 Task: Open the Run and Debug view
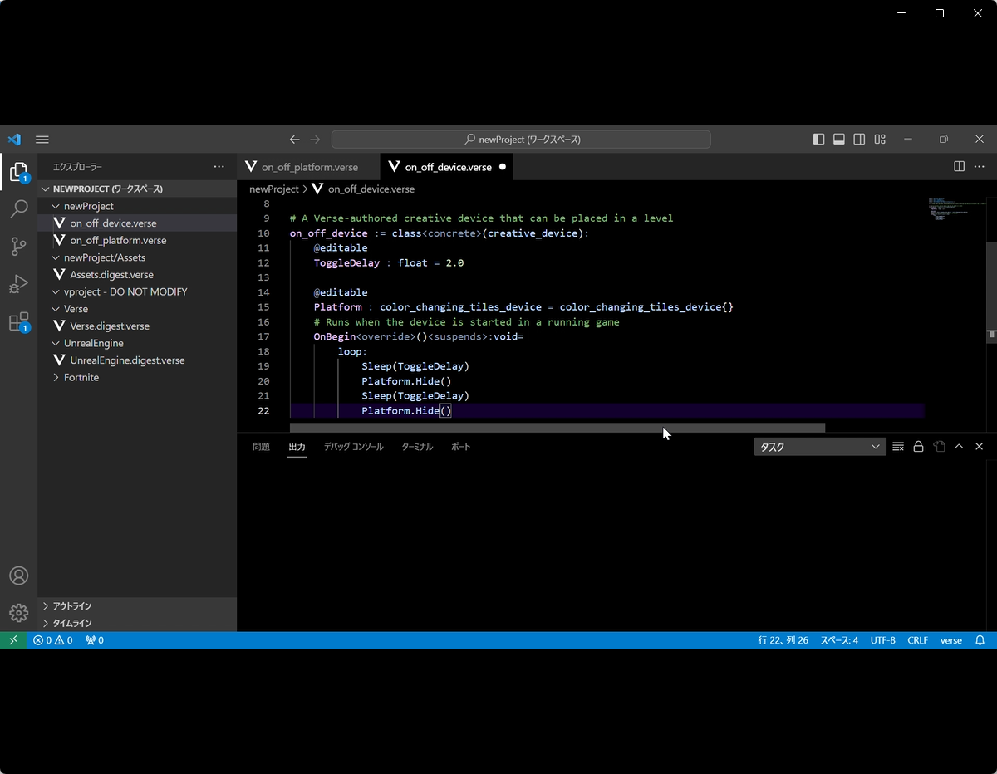[18, 284]
